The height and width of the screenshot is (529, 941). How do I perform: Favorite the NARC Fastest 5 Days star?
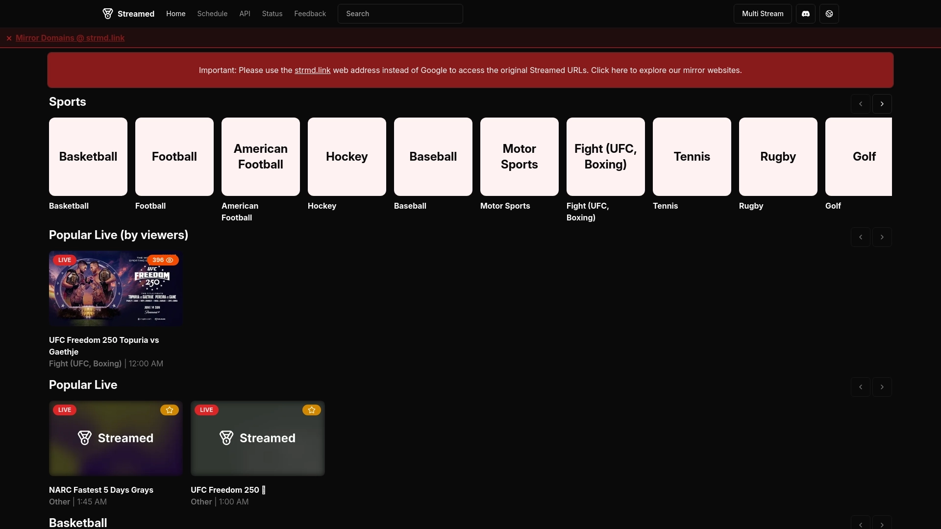[170, 410]
